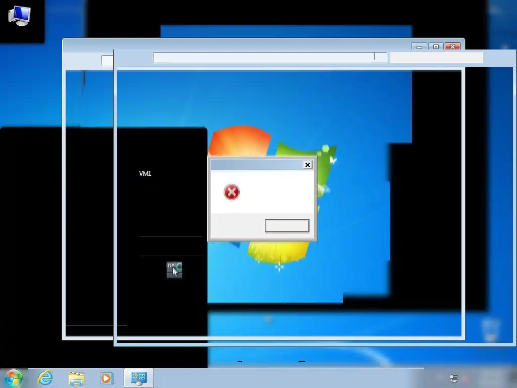Open the network icon in system tray
517x388 pixels.
pos(454,378)
